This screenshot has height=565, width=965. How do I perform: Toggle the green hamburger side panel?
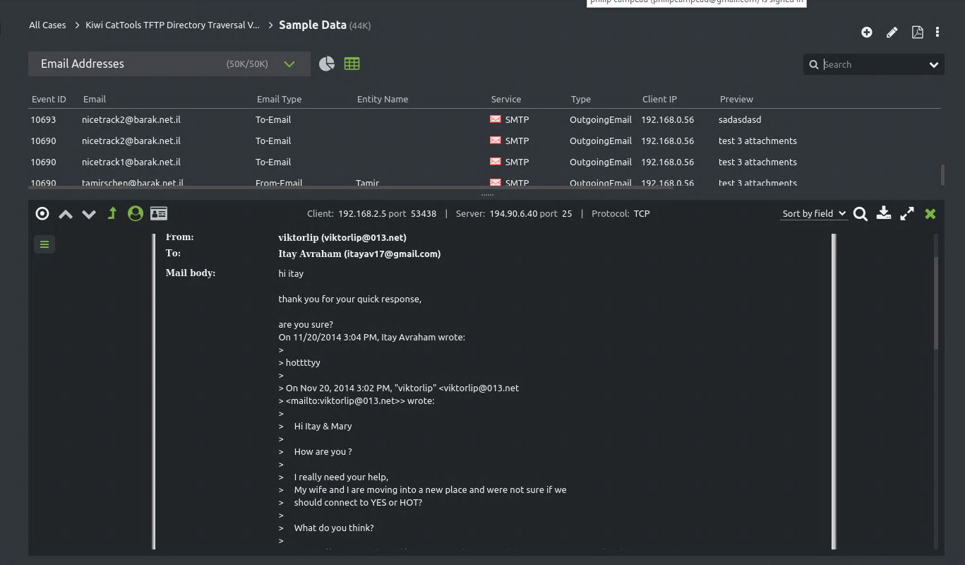click(44, 244)
